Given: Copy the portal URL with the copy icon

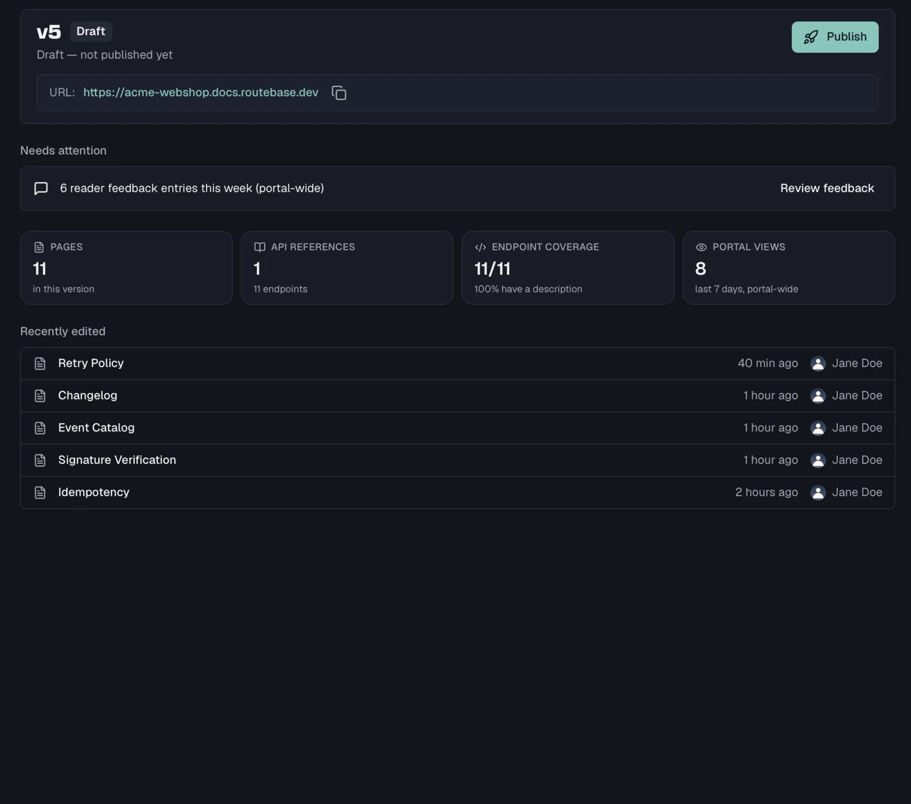Looking at the screenshot, I should coord(339,93).
